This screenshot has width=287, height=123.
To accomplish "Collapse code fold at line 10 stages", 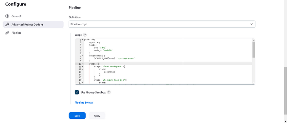I will pos(82,64).
